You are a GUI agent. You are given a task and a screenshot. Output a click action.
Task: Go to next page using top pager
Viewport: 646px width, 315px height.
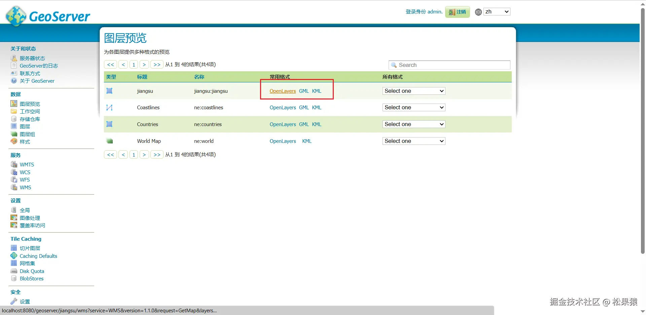click(x=144, y=65)
